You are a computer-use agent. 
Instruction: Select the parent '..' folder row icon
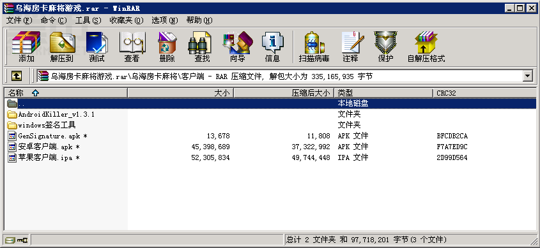[12, 103]
